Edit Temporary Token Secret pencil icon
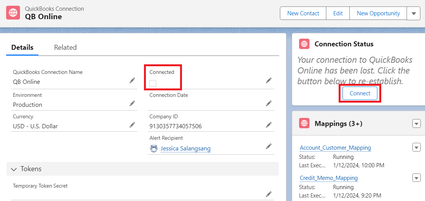This screenshot has width=425, height=201. [269, 194]
